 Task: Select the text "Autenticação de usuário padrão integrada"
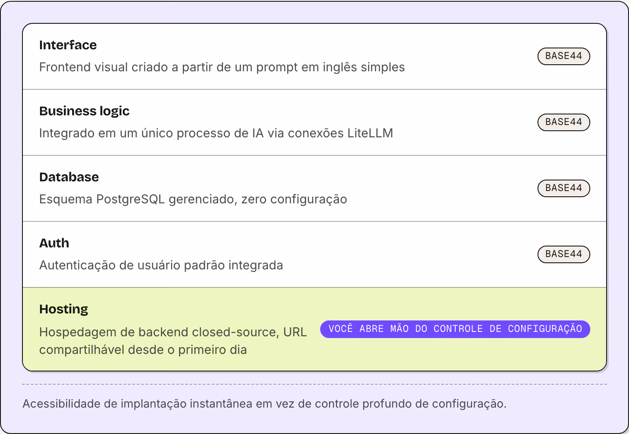tap(161, 265)
